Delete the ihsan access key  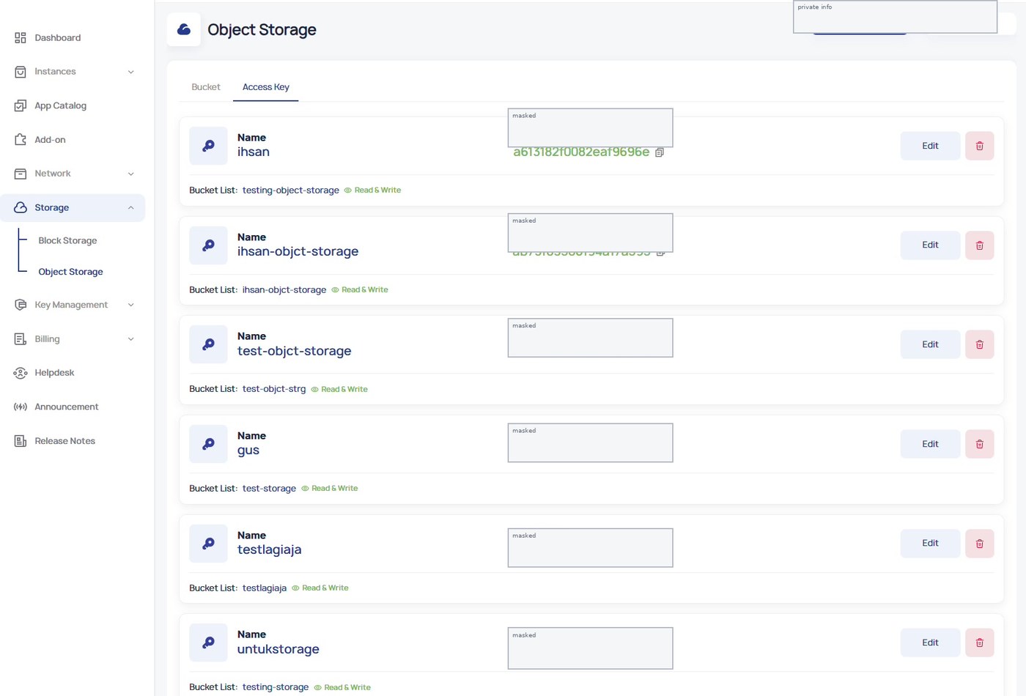coord(979,146)
